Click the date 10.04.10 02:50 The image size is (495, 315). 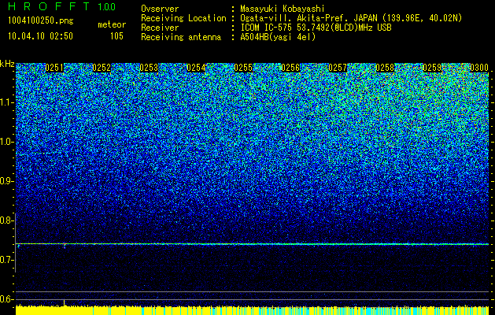[x=40, y=36]
